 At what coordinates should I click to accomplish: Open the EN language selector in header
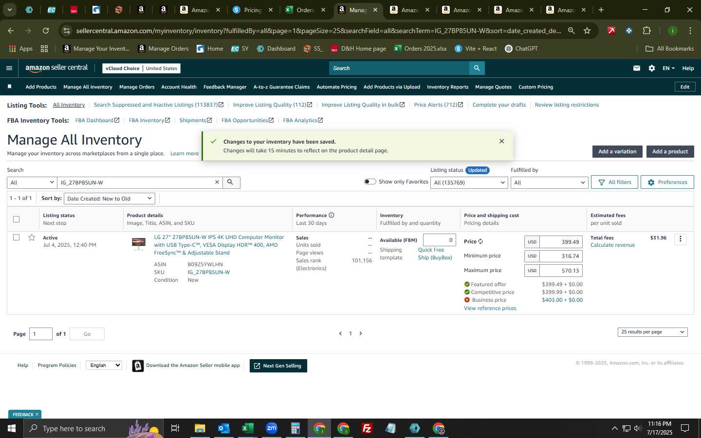668,68
